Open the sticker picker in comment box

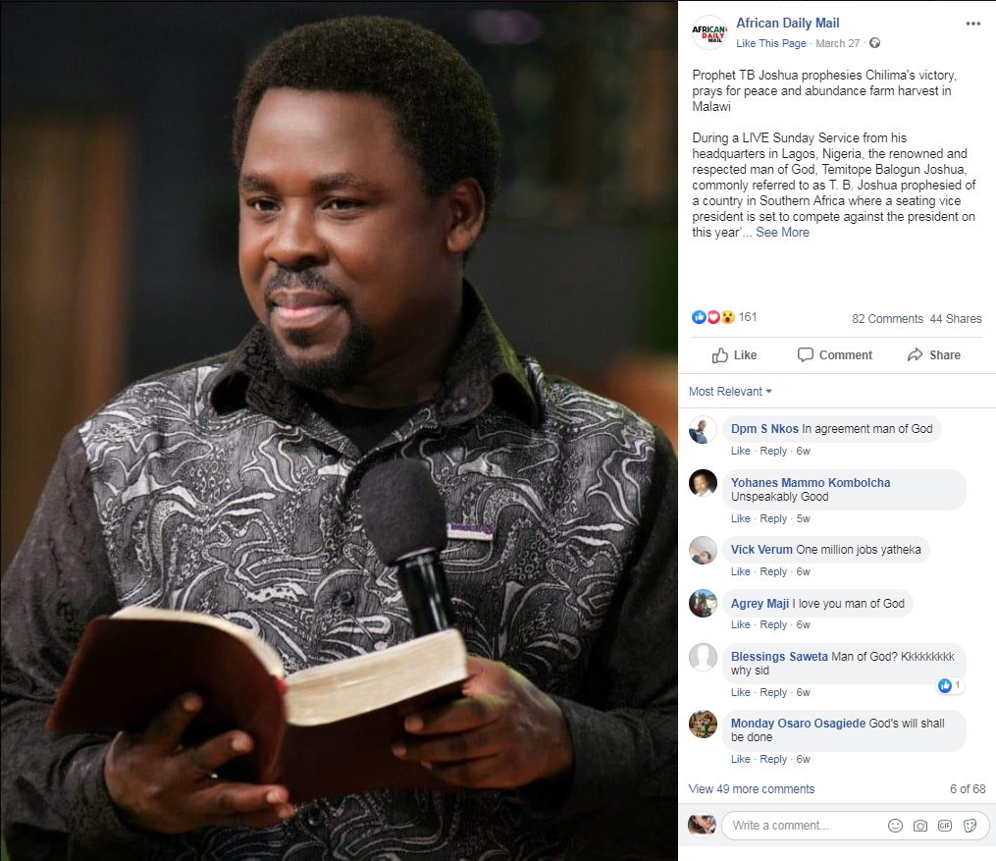970,826
